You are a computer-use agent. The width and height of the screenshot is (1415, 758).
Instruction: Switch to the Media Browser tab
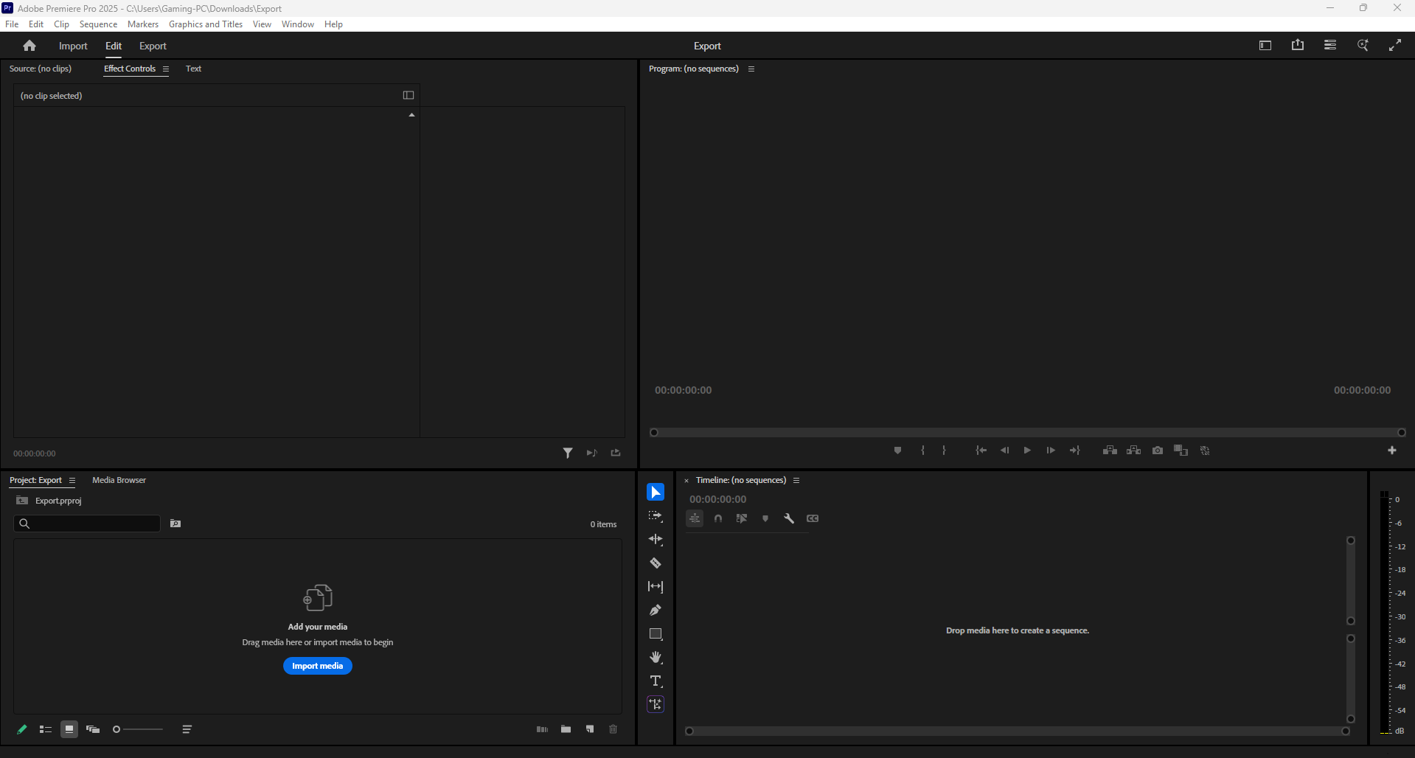tap(119, 480)
